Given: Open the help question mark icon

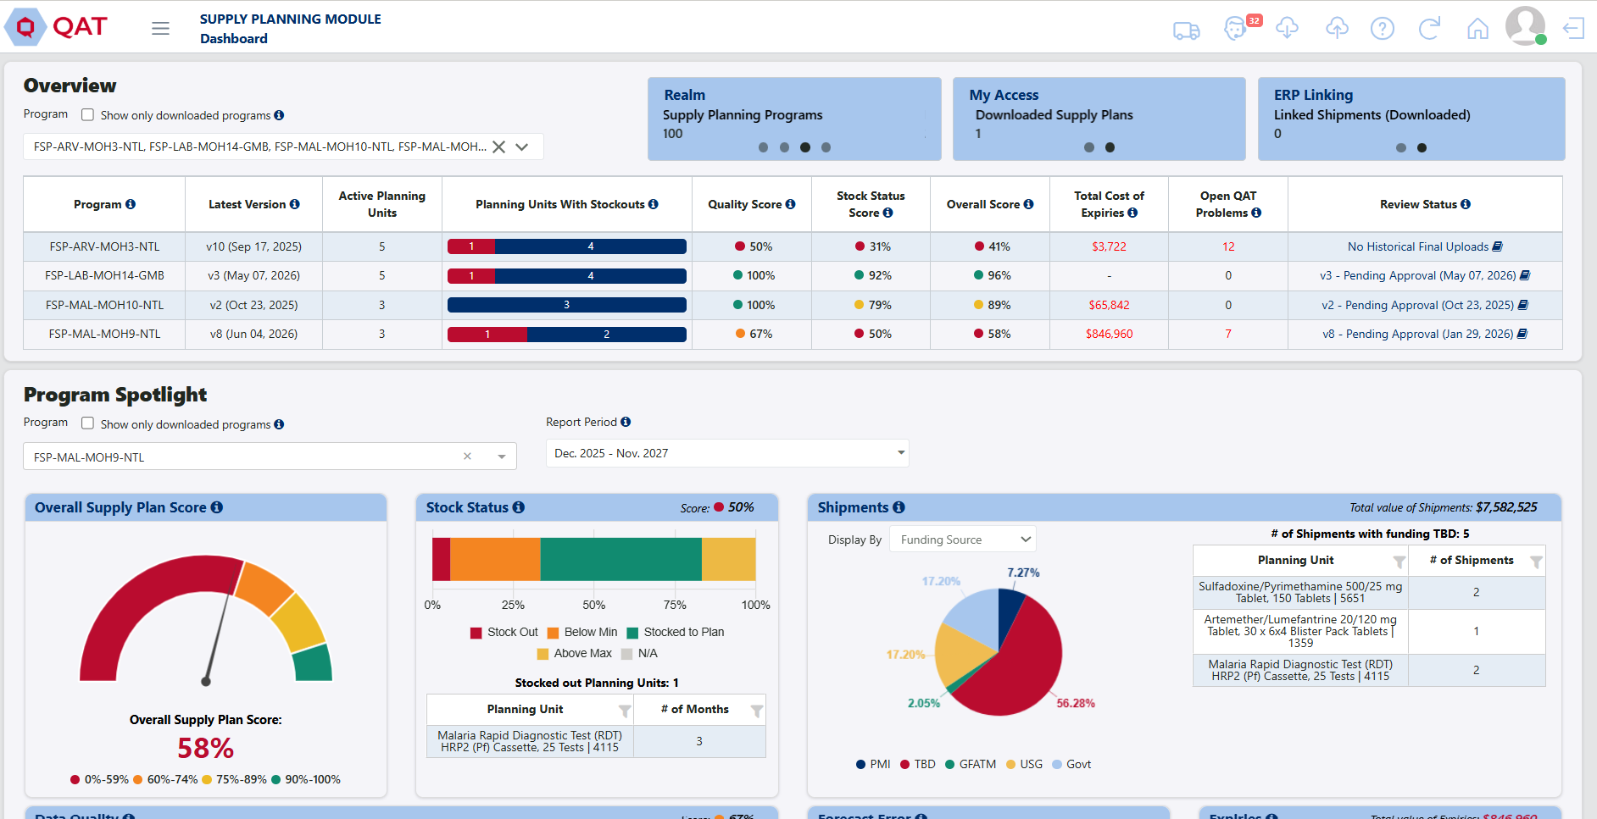Looking at the screenshot, I should [1383, 29].
